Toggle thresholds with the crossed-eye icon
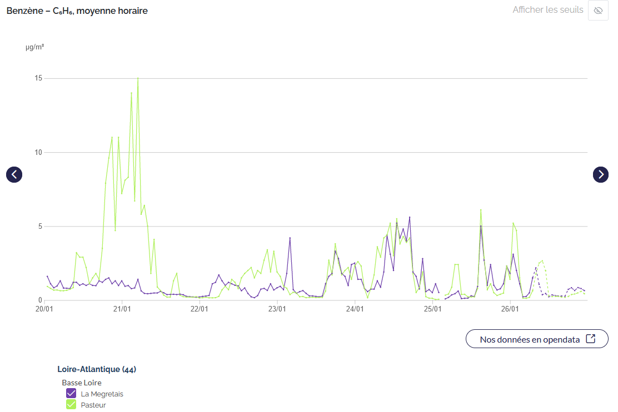The height and width of the screenshot is (412, 618). tap(598, 10)
